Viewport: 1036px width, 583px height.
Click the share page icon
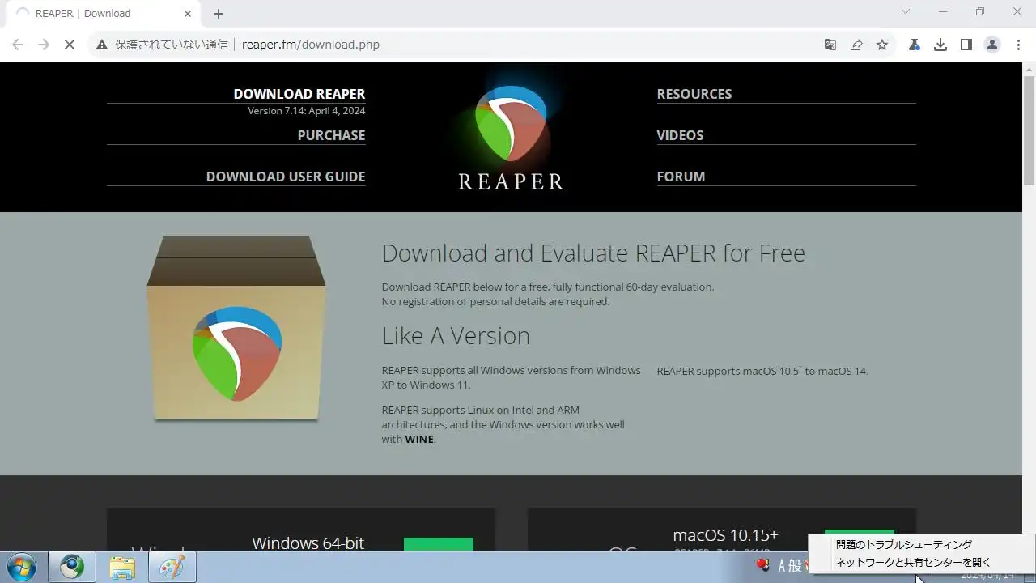coord(856,45)
